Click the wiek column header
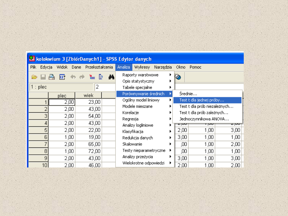 coord(89,95)
